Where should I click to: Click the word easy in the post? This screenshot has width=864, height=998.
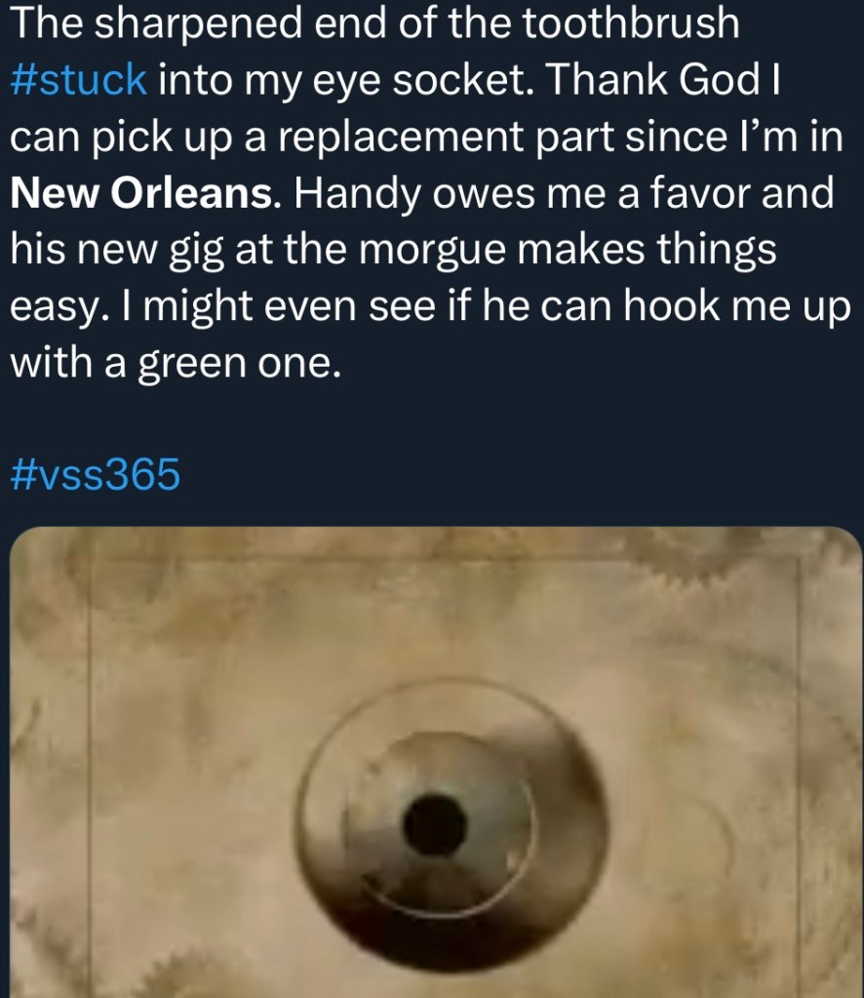click(x=54, y=306)
